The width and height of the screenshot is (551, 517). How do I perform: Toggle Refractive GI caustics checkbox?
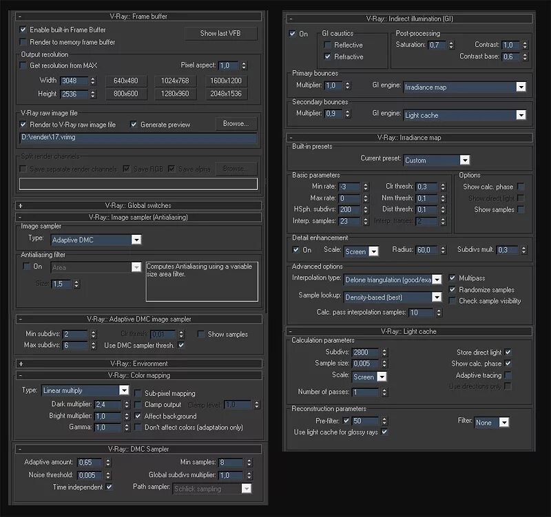click(x=328, y=56)
